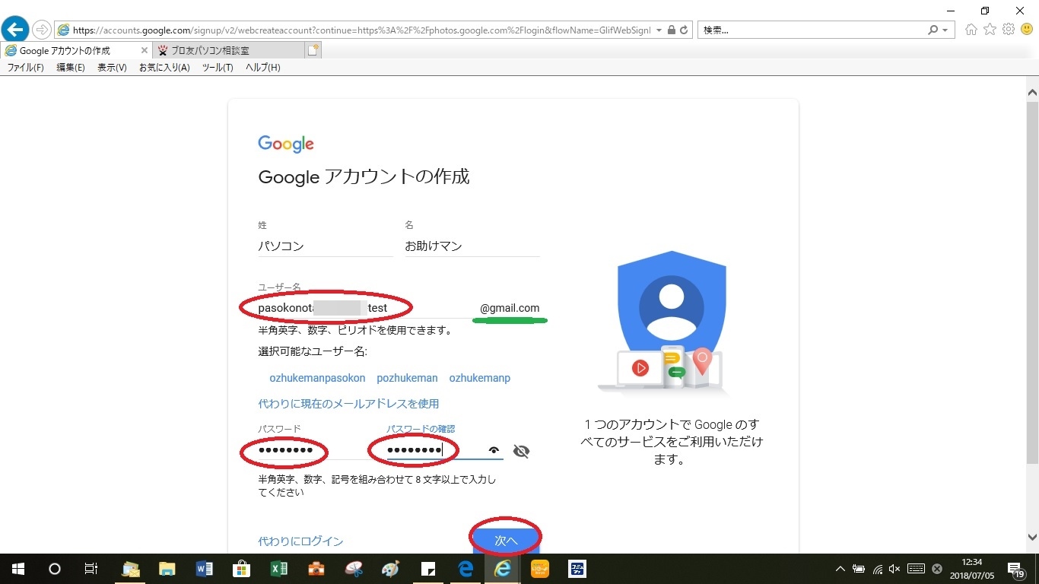
Task: Open the Tools gear icon
Action: [x=1009, y=30]
